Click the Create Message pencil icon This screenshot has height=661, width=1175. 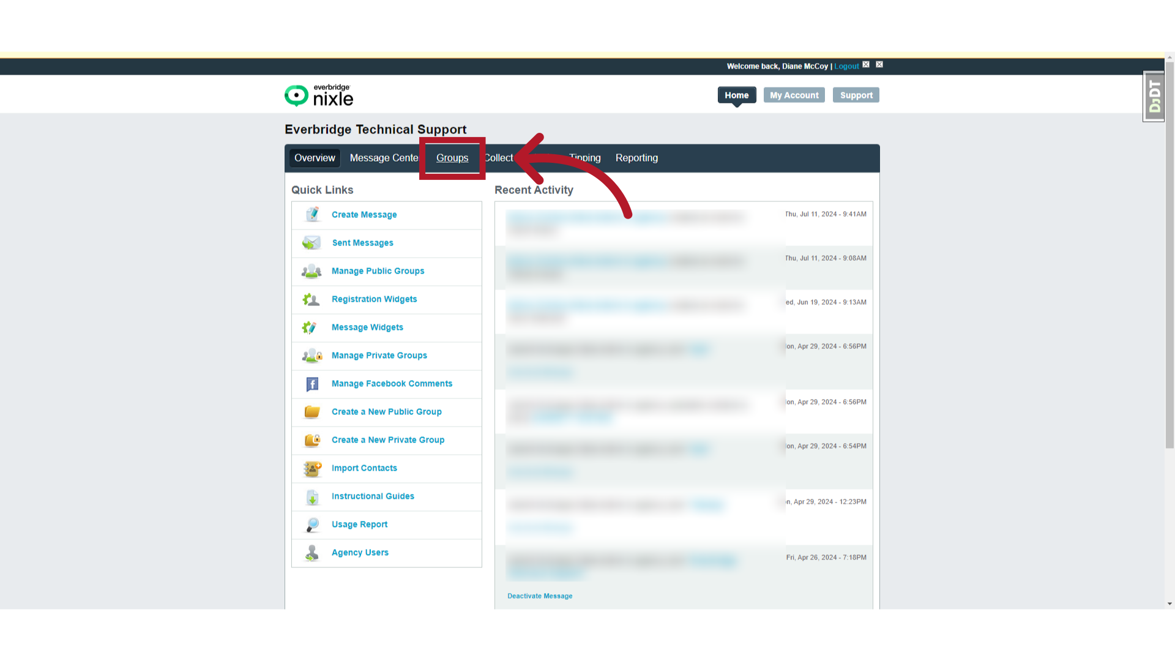[312, 214]
